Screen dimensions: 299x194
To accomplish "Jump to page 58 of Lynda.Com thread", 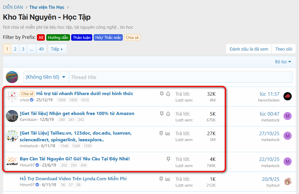I will [x=78, y=185].
